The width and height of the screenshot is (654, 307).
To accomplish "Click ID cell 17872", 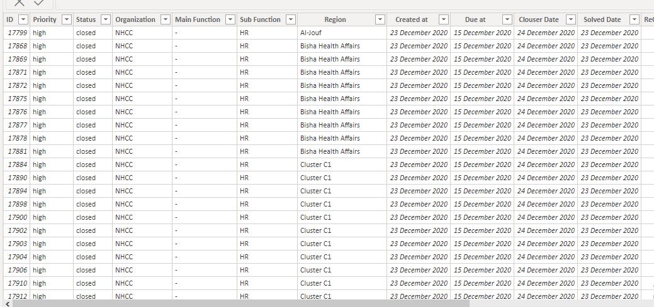I will click(x=18, y=85).
